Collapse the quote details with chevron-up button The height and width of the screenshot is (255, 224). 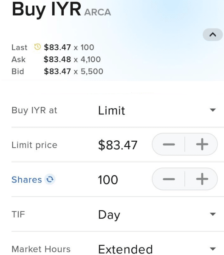pos(213,34)
